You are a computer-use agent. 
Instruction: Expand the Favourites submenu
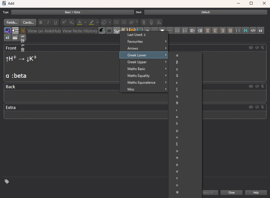[144, 42]
